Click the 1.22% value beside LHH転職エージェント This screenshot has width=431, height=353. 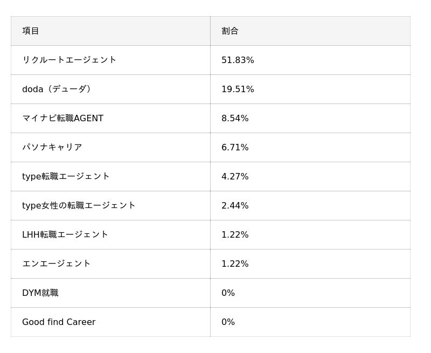pos(235,234)
